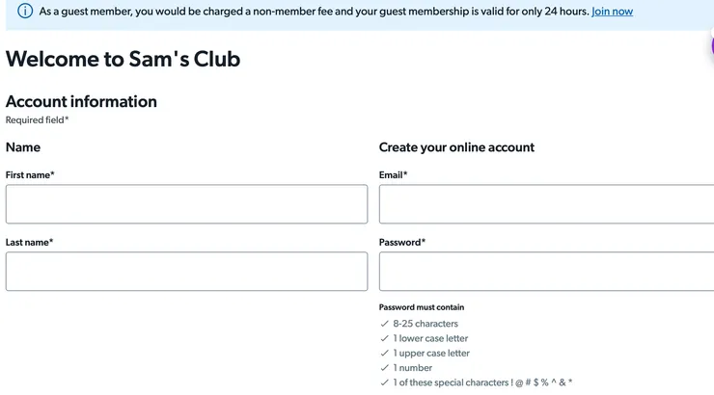This screenshot has height=395, width=714.
Task: Click the Welcome to Sam's Club heading
Action: click(x=123, y=59)
